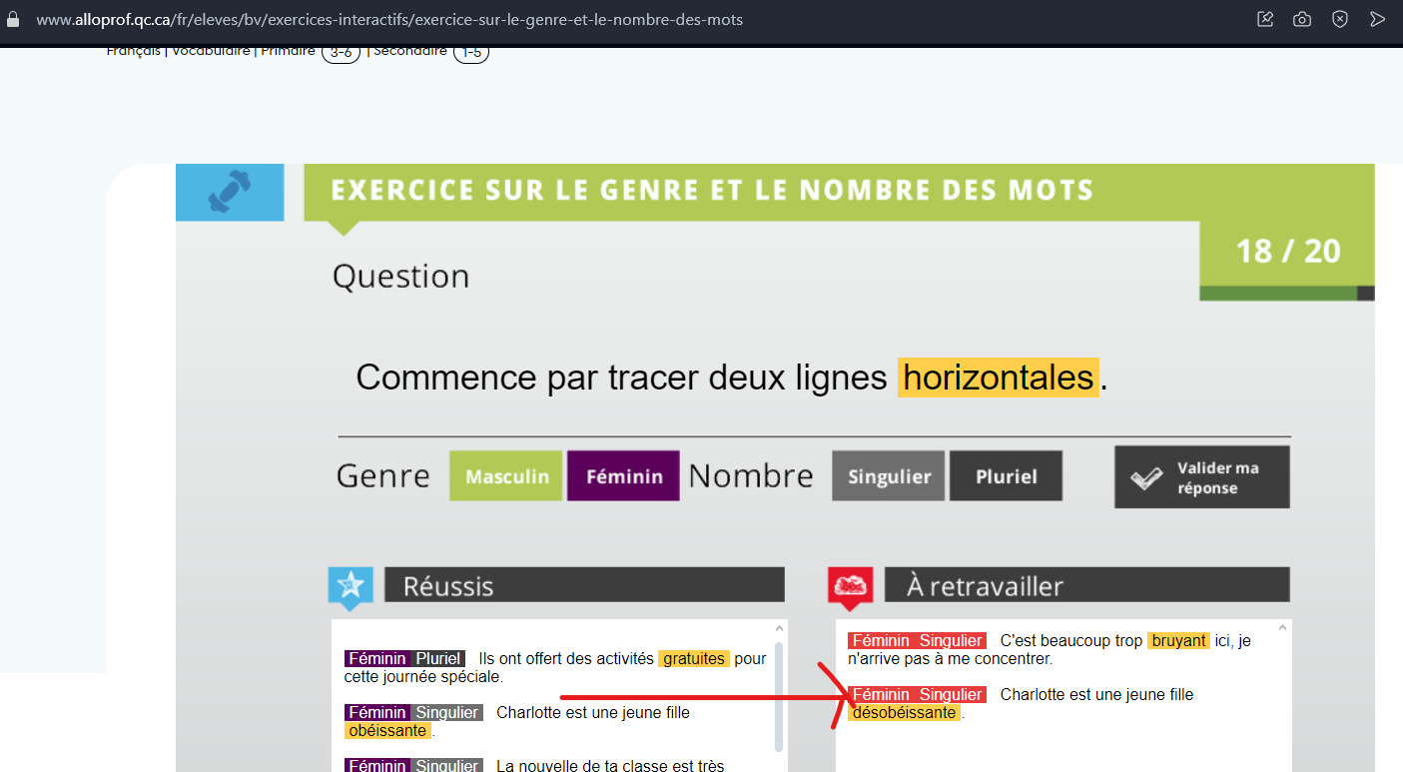Open the shield ad blocker icon
Viewport: 1403px width, 772px height.
[1340, 19]
